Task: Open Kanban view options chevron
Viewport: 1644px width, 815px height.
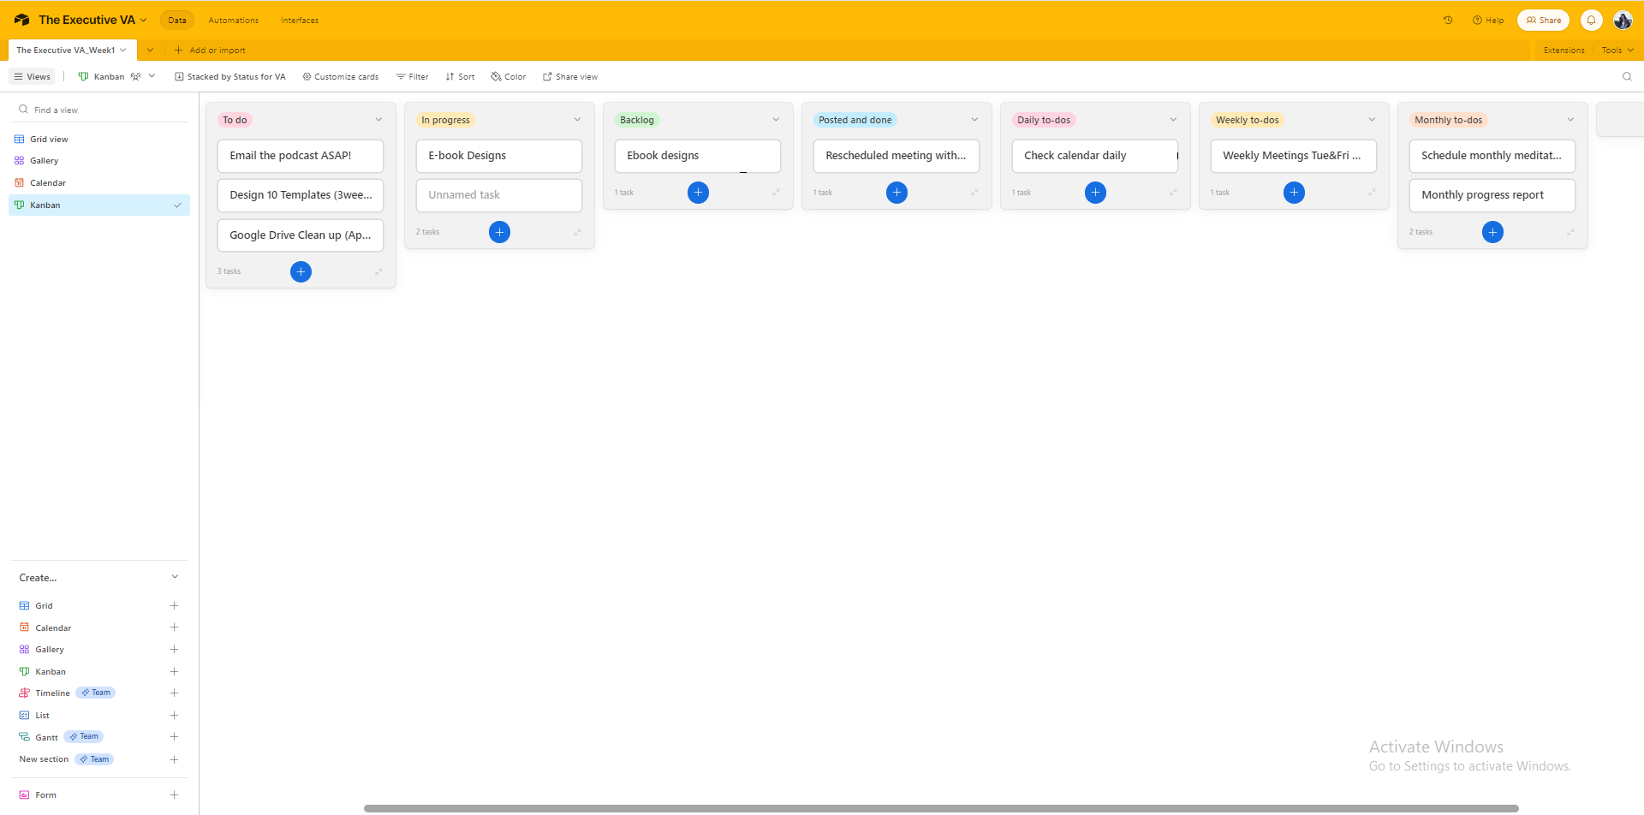Action: click(152, 76)
